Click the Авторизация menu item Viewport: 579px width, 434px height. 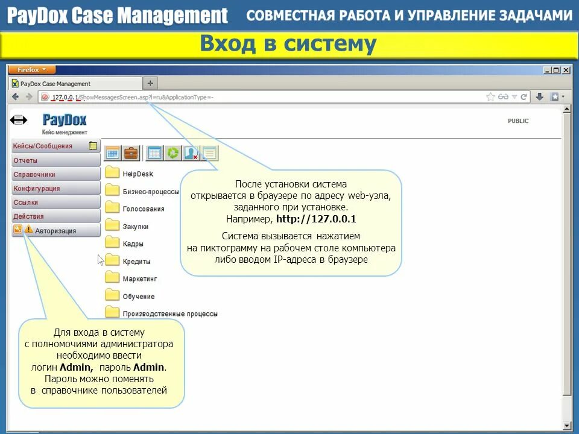[56, 231]
